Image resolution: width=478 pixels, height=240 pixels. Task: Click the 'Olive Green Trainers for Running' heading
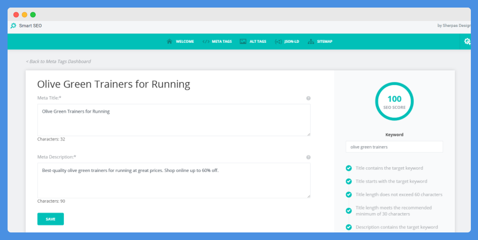click(x=114, y=84)
